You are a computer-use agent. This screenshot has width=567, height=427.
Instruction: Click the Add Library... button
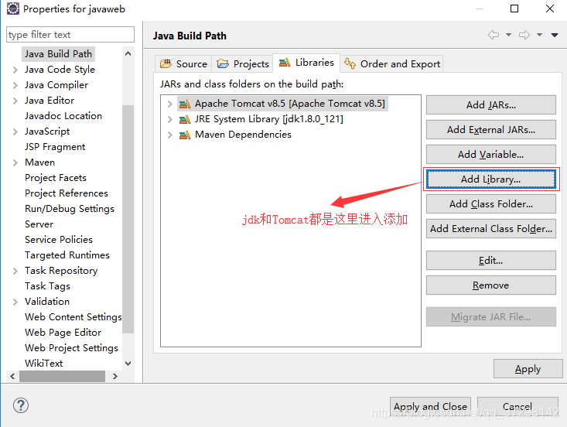[490, 179]
